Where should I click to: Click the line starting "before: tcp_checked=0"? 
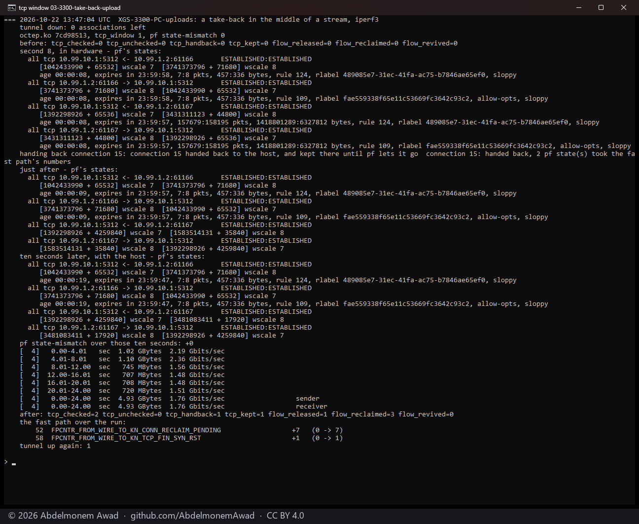pos(239,43)
